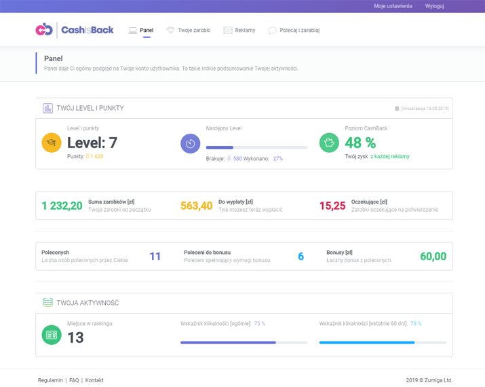Viewport: 485px width, 387px height.
Task: Click the overall klikalności purple progress bar
Action: click(244, 343)
